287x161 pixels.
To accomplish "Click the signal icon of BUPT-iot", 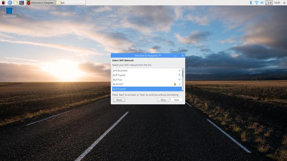I will 179,80.
